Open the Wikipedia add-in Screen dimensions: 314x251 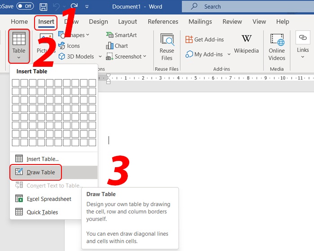[x=246, y=44]
